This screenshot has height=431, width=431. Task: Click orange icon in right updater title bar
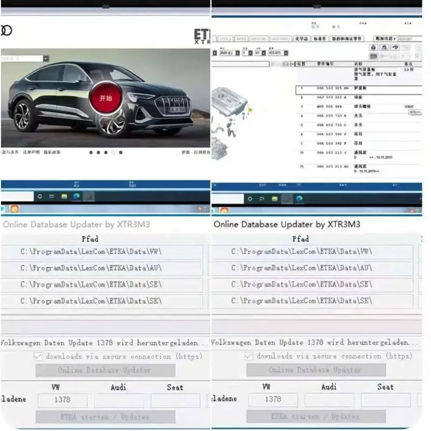click(224, 211)
